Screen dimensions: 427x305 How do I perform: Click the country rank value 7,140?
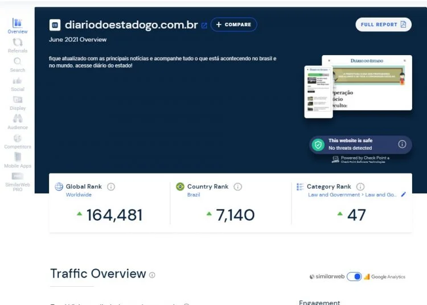(235, 215)
